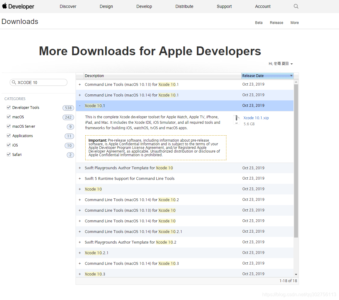This screenshot has width=339, height=300.
Task: Click the vertical scrollbar thumb
Action: [296, 161]
